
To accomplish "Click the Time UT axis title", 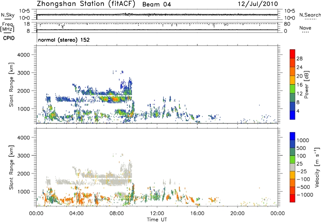I will tap(157, 220).
